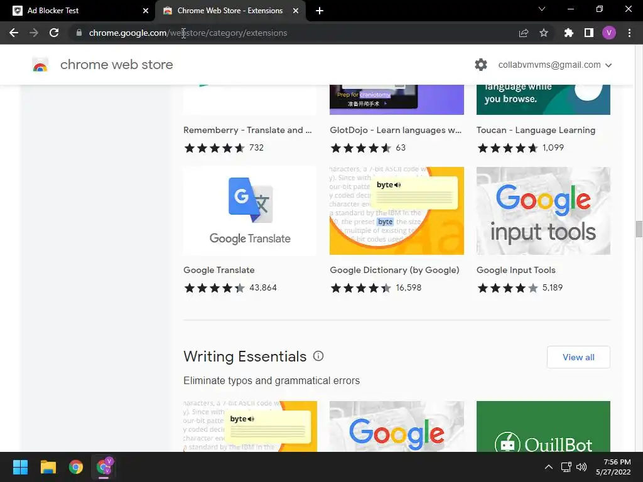Open the Google Translate extension title
Image resolution: width=643 pixels, height=482 pixels.
[x=219, y=270]
